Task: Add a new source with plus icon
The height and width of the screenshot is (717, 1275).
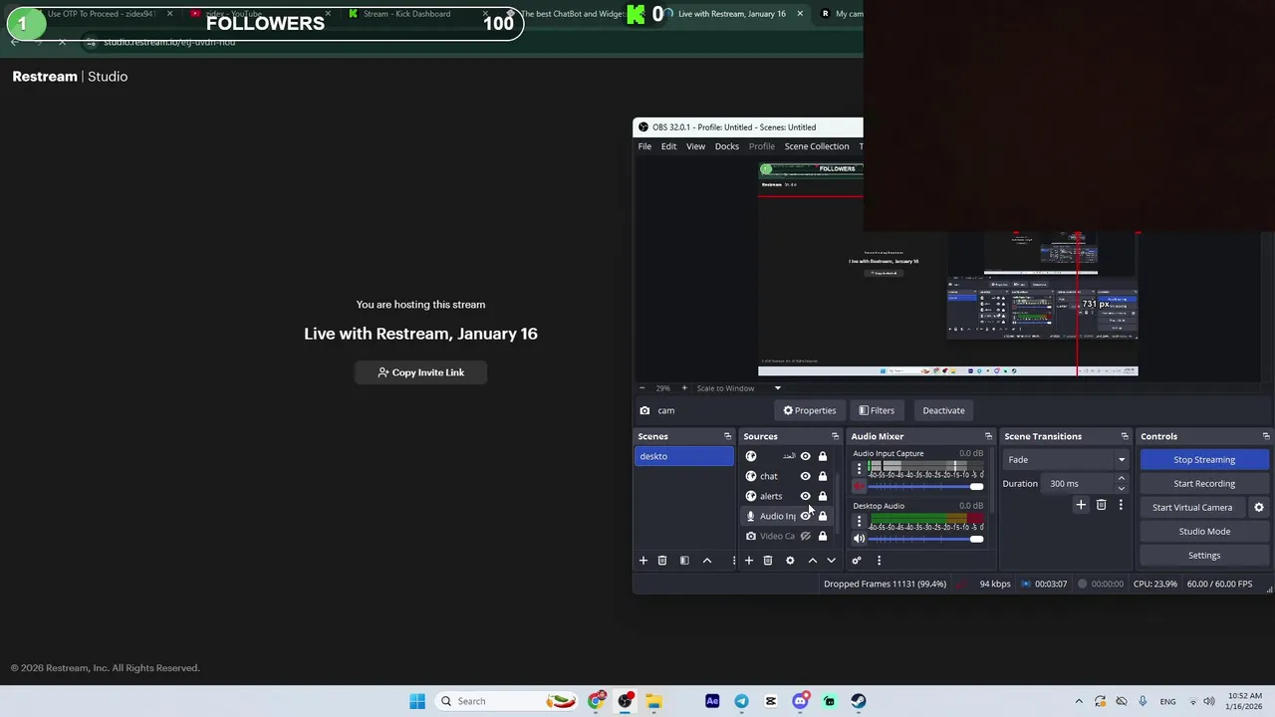Action: [749, 561]
